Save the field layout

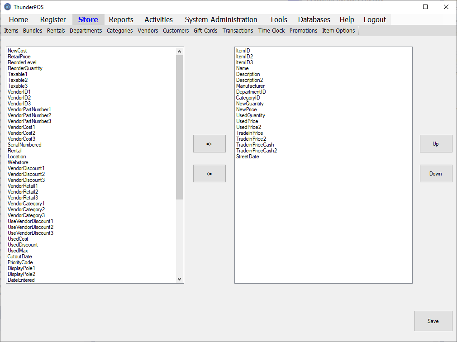(433, 321)
